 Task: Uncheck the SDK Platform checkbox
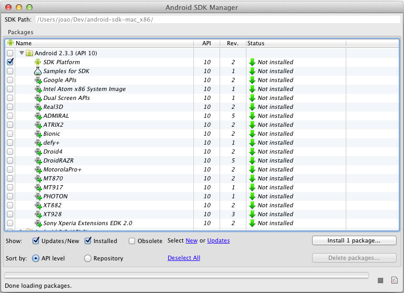click(10, 62)
